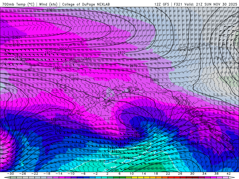Click the -30 colorbar scale label

[x=10, y=174]
